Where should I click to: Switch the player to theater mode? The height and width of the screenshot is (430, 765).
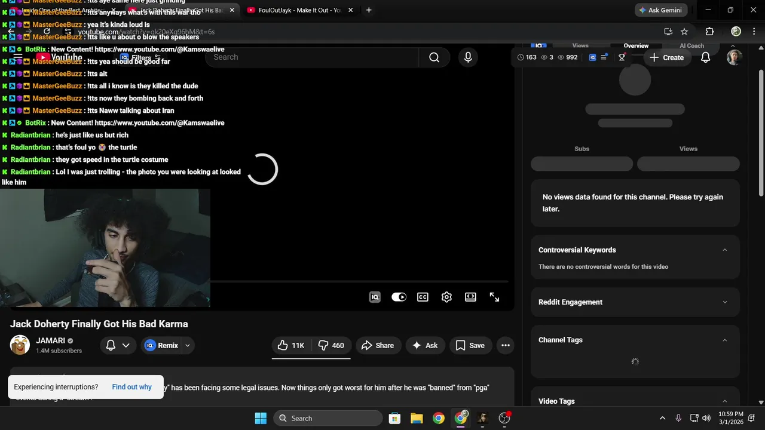click(470, 297)
